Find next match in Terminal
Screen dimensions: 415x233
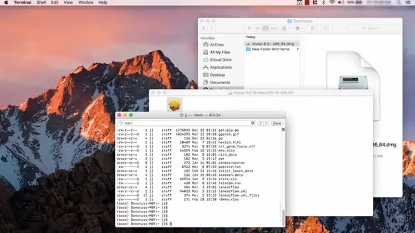pos(266,124)
